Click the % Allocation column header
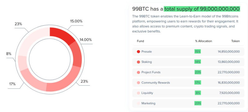Image resolution: width=248 pixels, height=112 pixels. [x=203, y=41]
